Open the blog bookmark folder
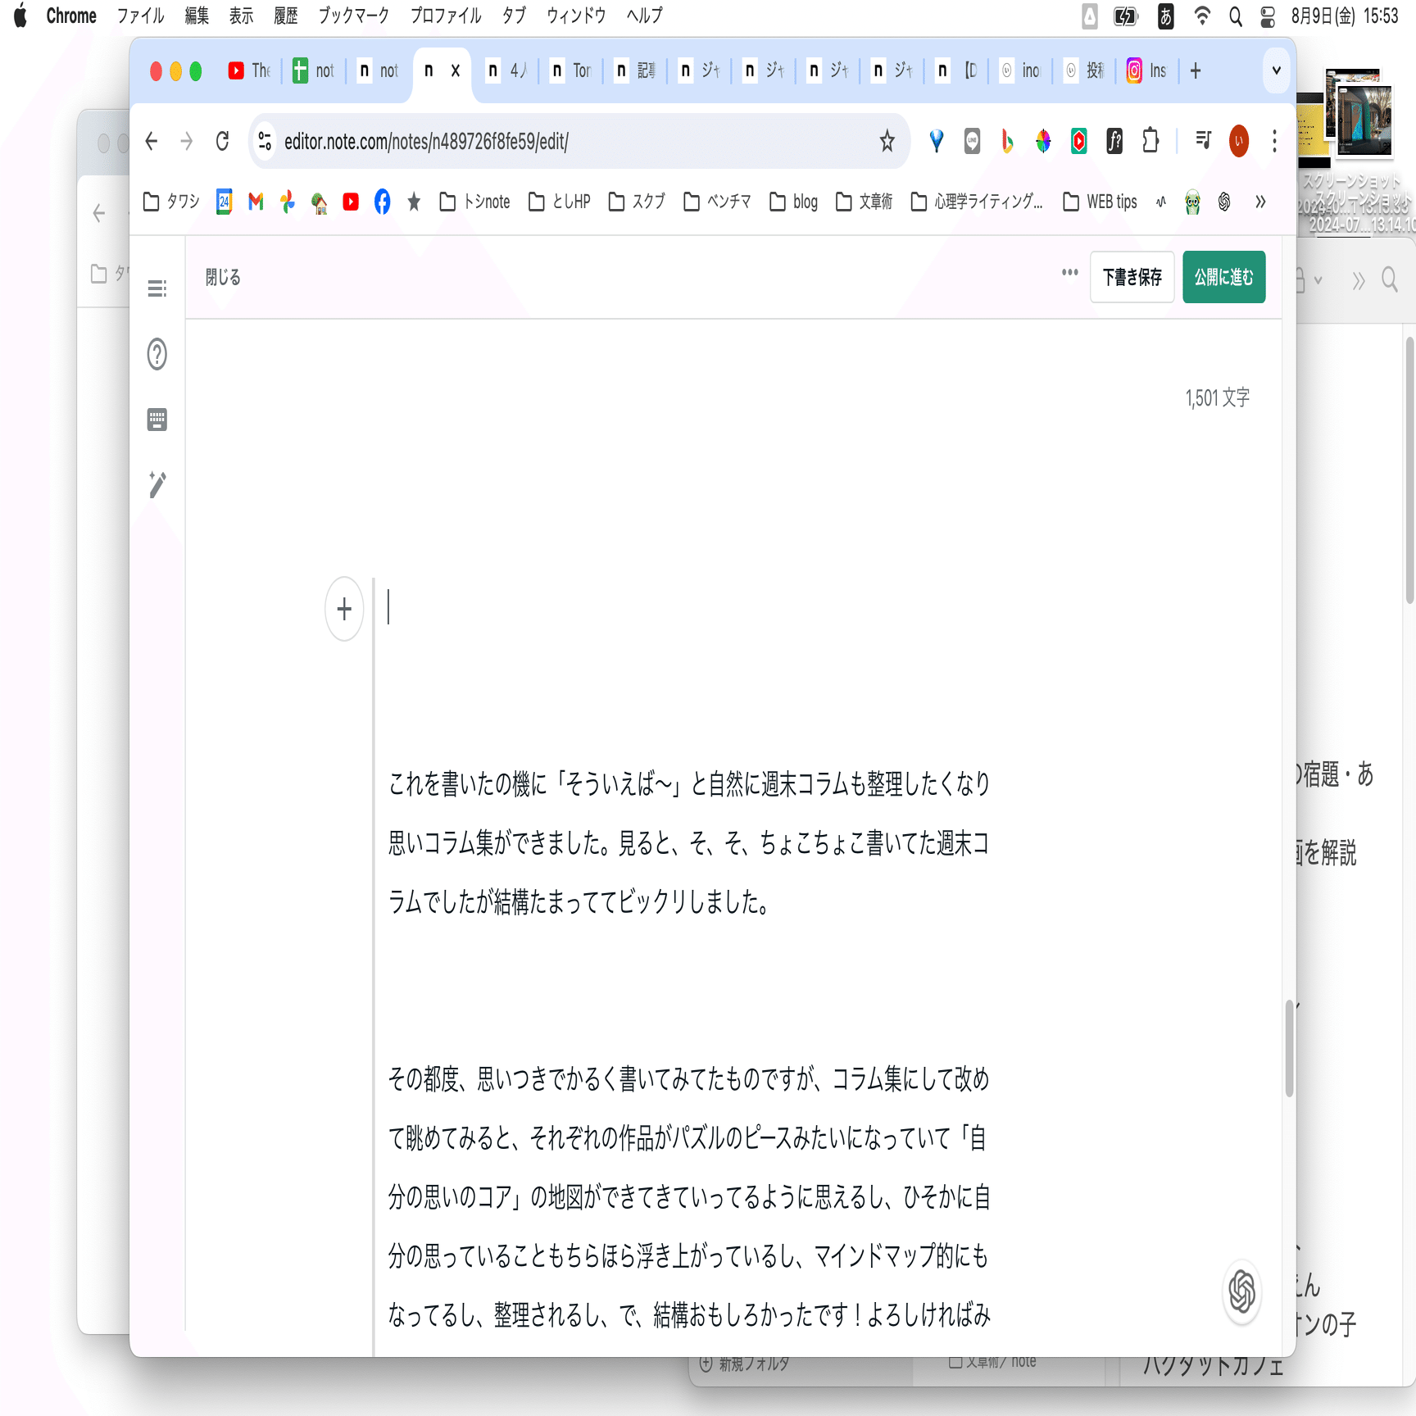Viewport: 1416px width, 1416px height. point(793,202)
